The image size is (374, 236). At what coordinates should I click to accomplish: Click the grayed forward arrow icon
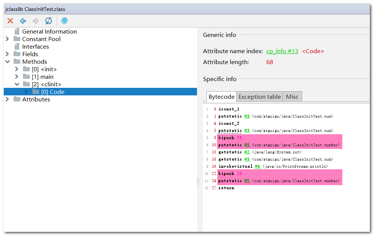36,21
